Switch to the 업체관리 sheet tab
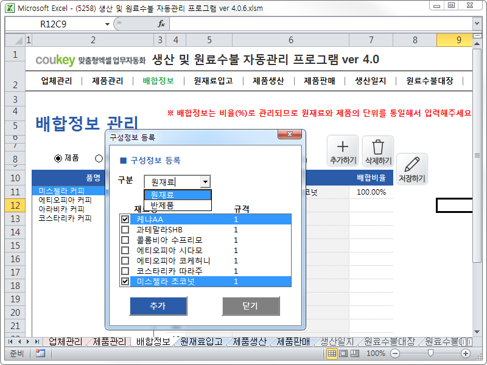This screenshot has width=487, height=365. (x=65, y=342)
